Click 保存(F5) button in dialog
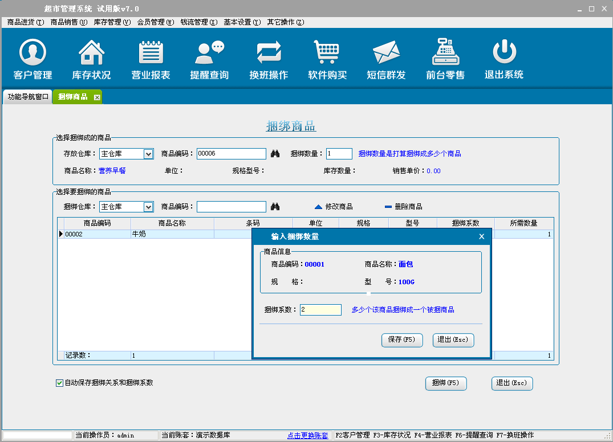Viewport: 613px width, 442px height. tap(401, 340)
